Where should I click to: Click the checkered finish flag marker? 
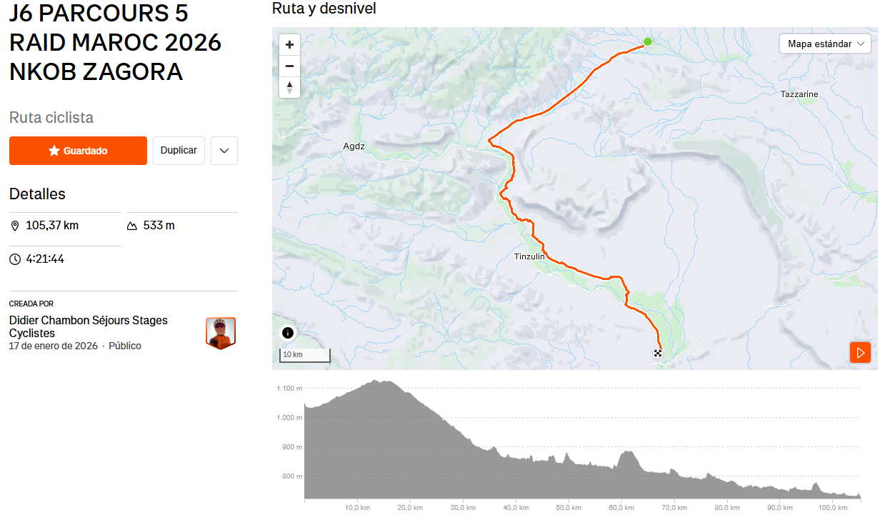point(658,353)
